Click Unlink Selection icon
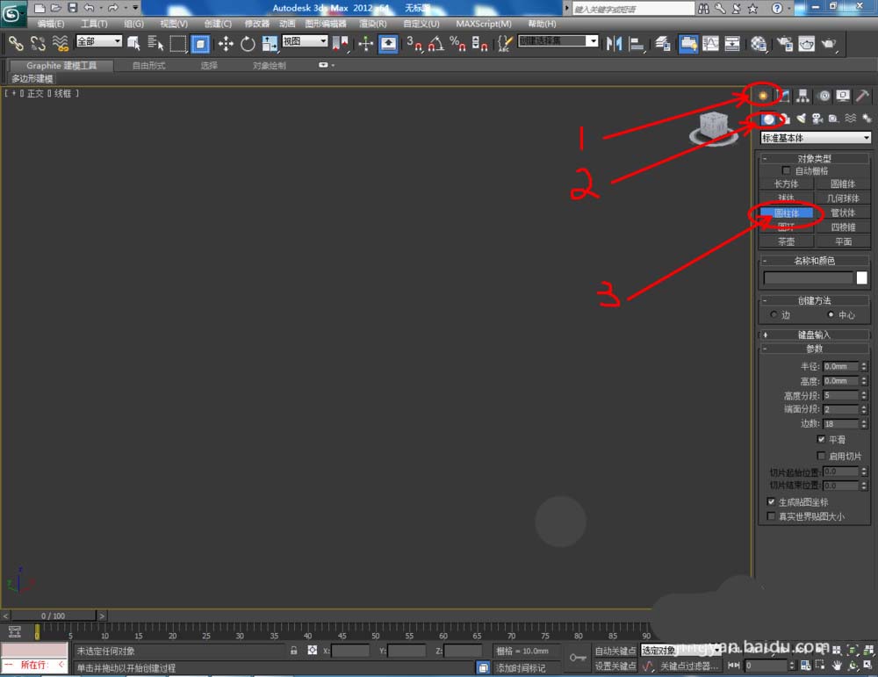This screenshot has width=878, height=677. pos(38,44)
